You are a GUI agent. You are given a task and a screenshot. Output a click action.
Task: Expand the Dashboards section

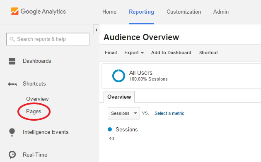[x=37, y=61]
